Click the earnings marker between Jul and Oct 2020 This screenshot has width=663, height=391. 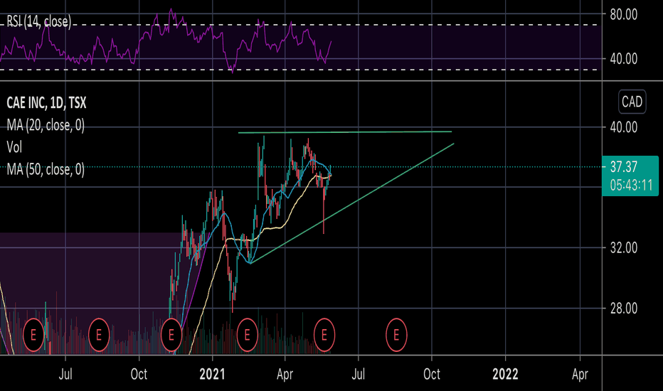(x=98, y=336)
